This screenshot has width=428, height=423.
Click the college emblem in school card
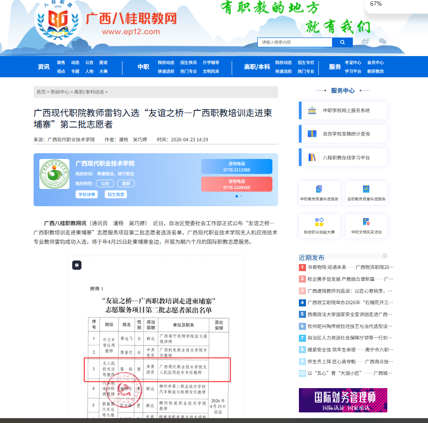[54, 174]
